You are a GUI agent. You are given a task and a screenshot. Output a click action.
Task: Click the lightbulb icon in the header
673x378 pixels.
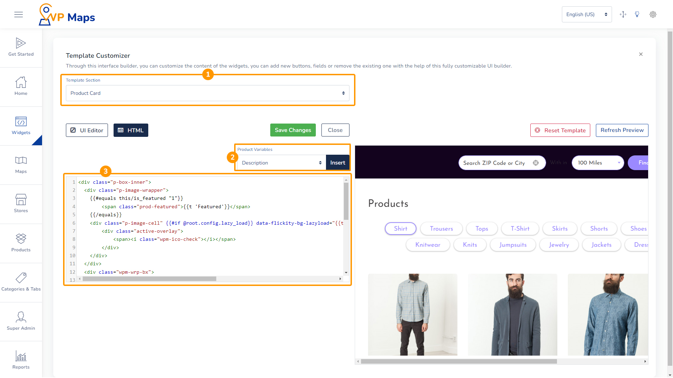pyautogui.click(x=637, y=14)
